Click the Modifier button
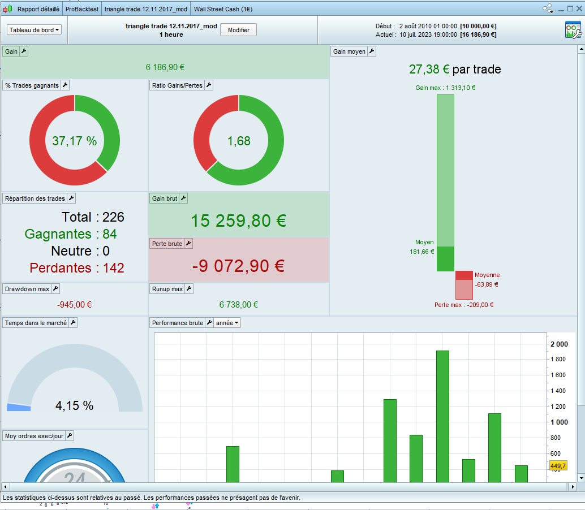This screenshot has height=510, width=585. pos(238,30)
